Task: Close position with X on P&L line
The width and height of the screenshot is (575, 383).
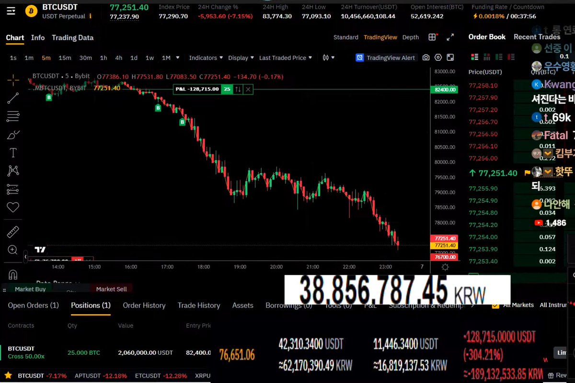Action: [x=248, y=89]
